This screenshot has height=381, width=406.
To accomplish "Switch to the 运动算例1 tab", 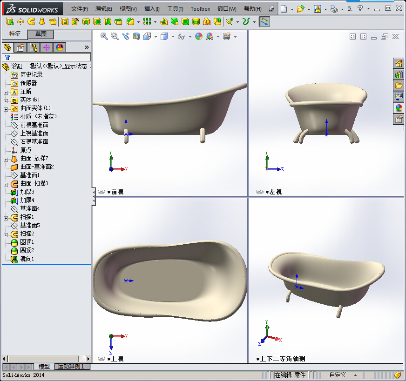I will click(72, 367).
